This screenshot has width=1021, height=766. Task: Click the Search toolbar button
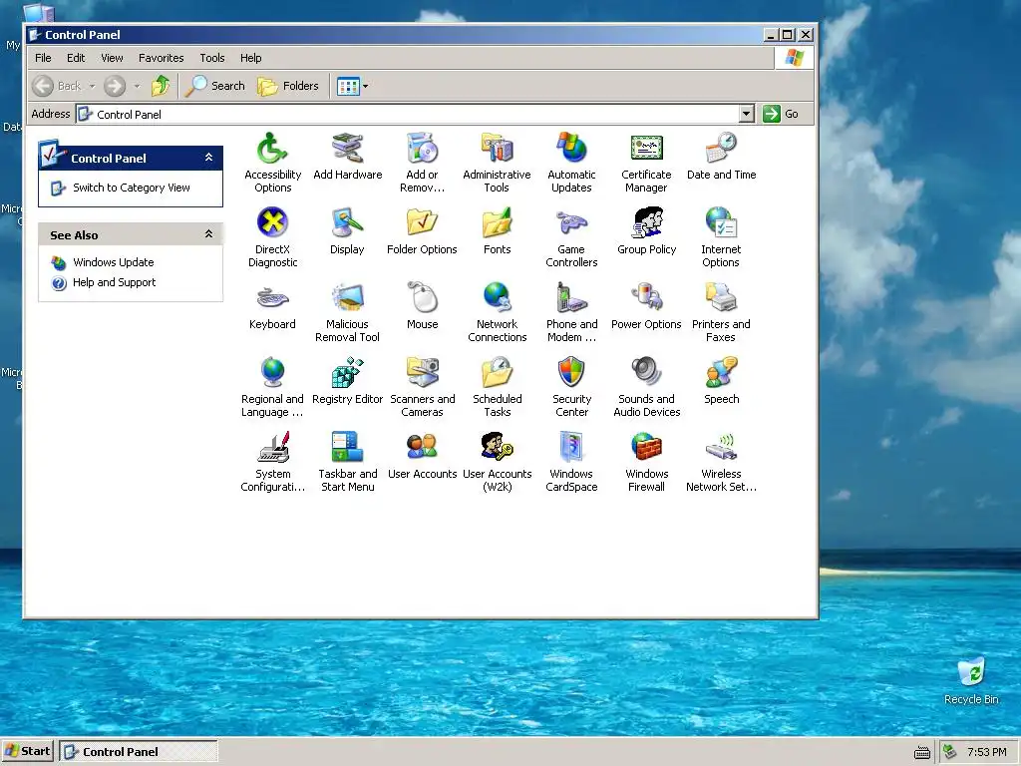click(x=215, y=86)
